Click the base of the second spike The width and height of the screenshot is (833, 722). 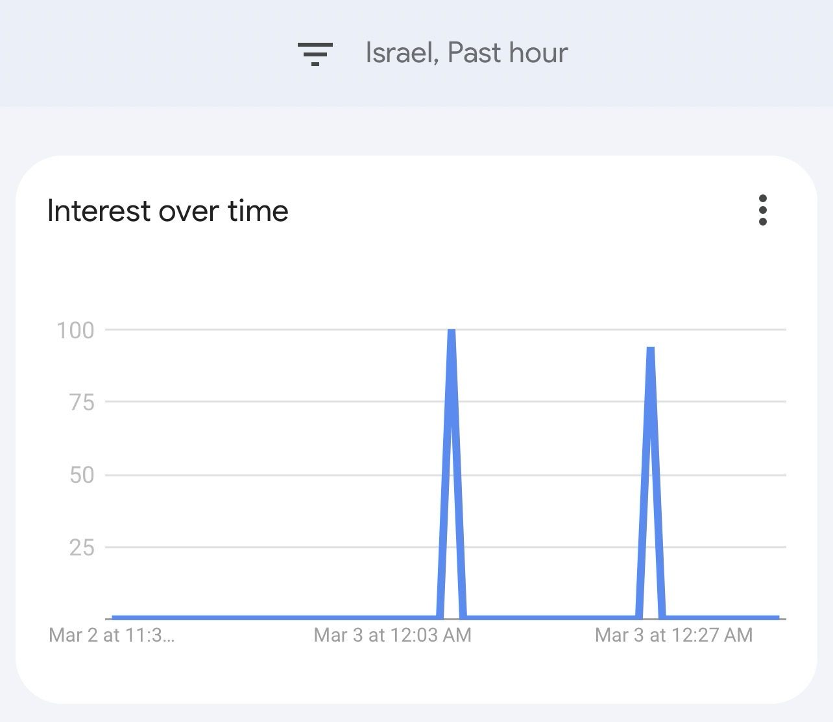pos(651,617)
